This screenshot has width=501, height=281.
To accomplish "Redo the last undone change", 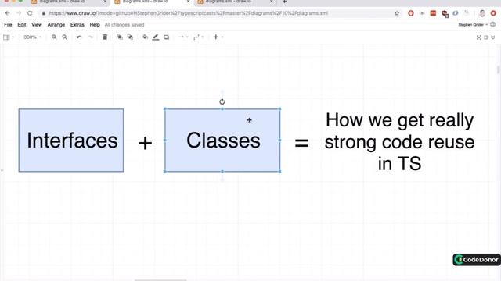I will click(x=91, y=37).
